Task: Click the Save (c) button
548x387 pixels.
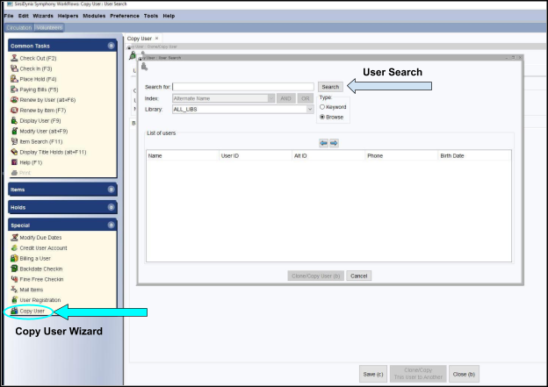Action: [373, 374]
